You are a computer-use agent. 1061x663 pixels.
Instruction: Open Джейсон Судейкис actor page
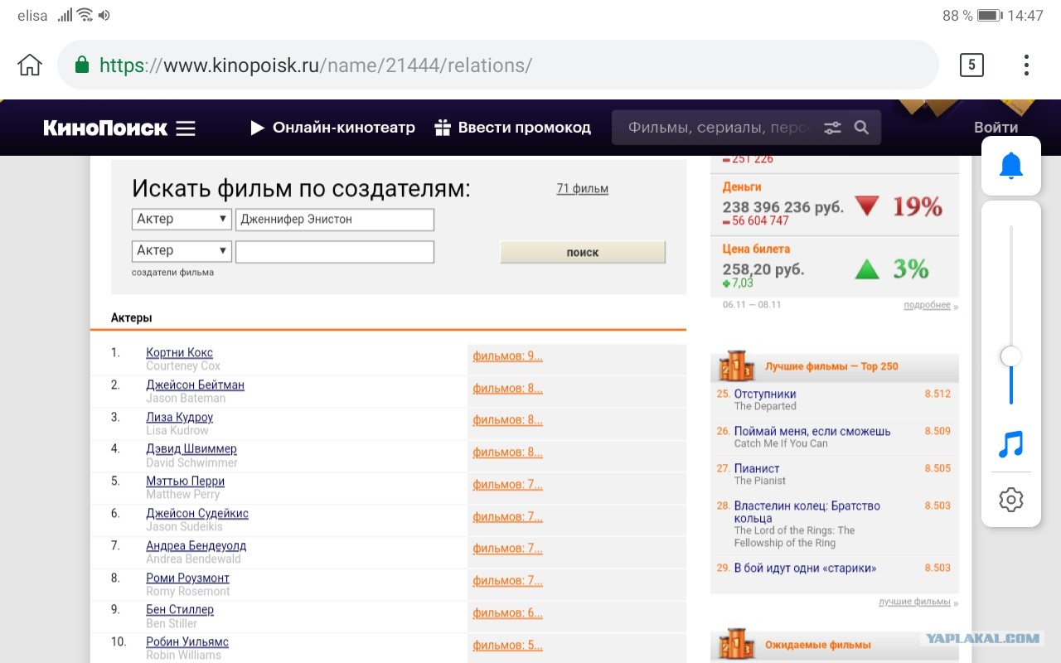click(x=197, y=513)
